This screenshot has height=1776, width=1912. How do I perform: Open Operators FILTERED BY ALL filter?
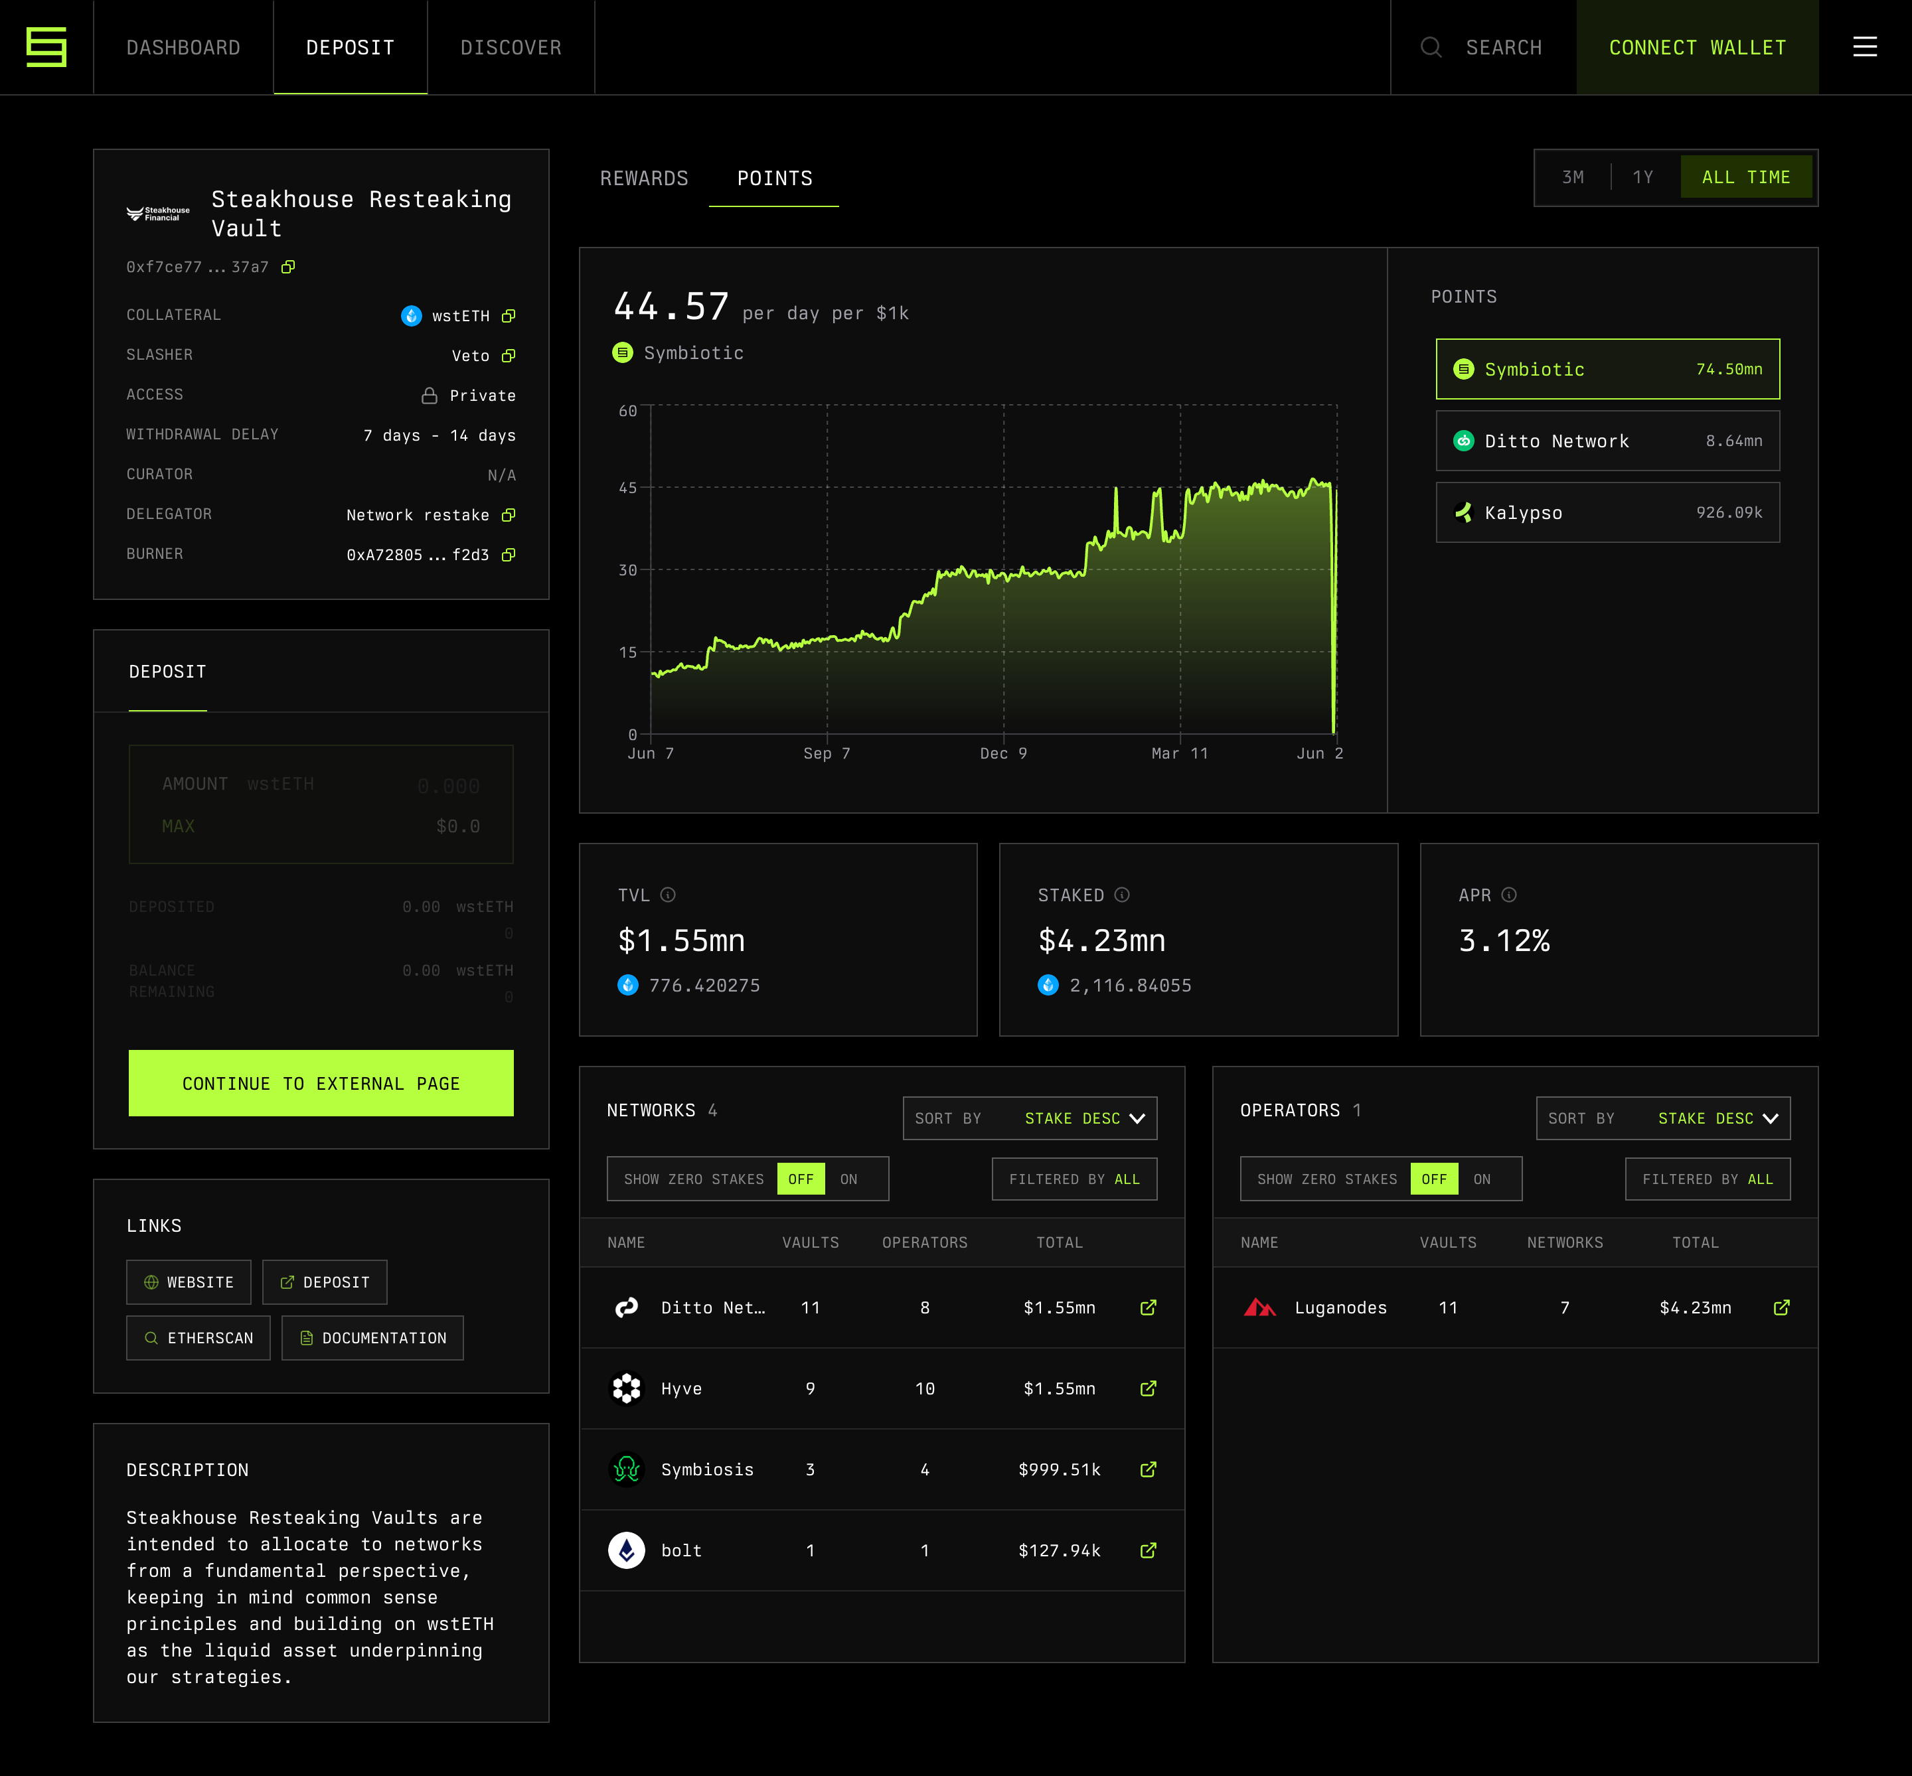click(x=1708, y=1179)
